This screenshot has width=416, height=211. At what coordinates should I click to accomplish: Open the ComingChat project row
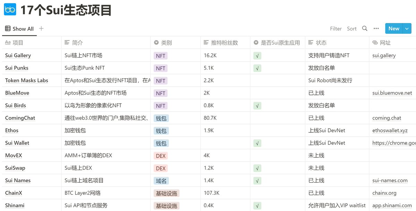pyautogui.click(x=20, y=118)
